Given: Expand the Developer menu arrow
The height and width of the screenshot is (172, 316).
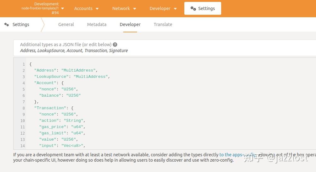Looking at the screenshot, I should (175, 9).
